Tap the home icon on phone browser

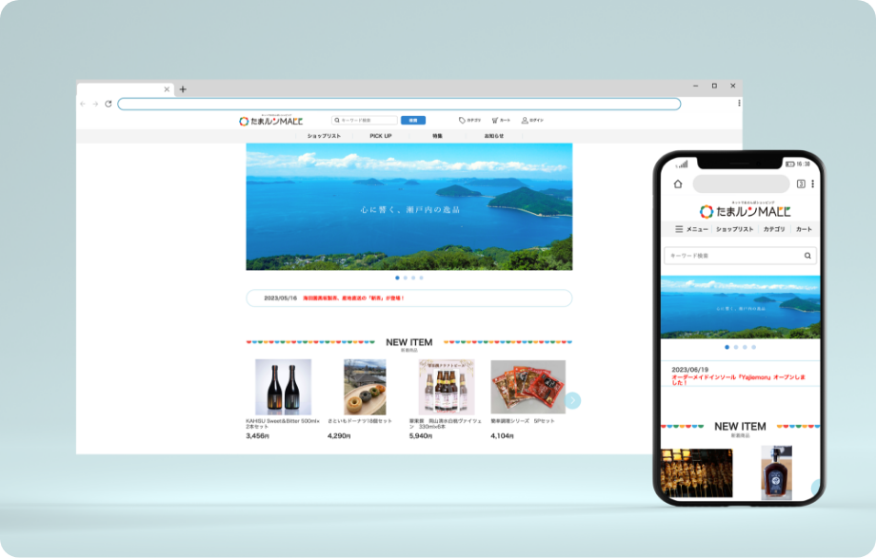coord(678,184)
